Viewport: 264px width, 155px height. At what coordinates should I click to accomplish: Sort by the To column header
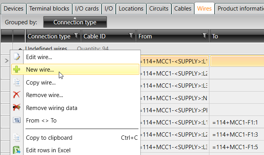(x=215, y=36)
